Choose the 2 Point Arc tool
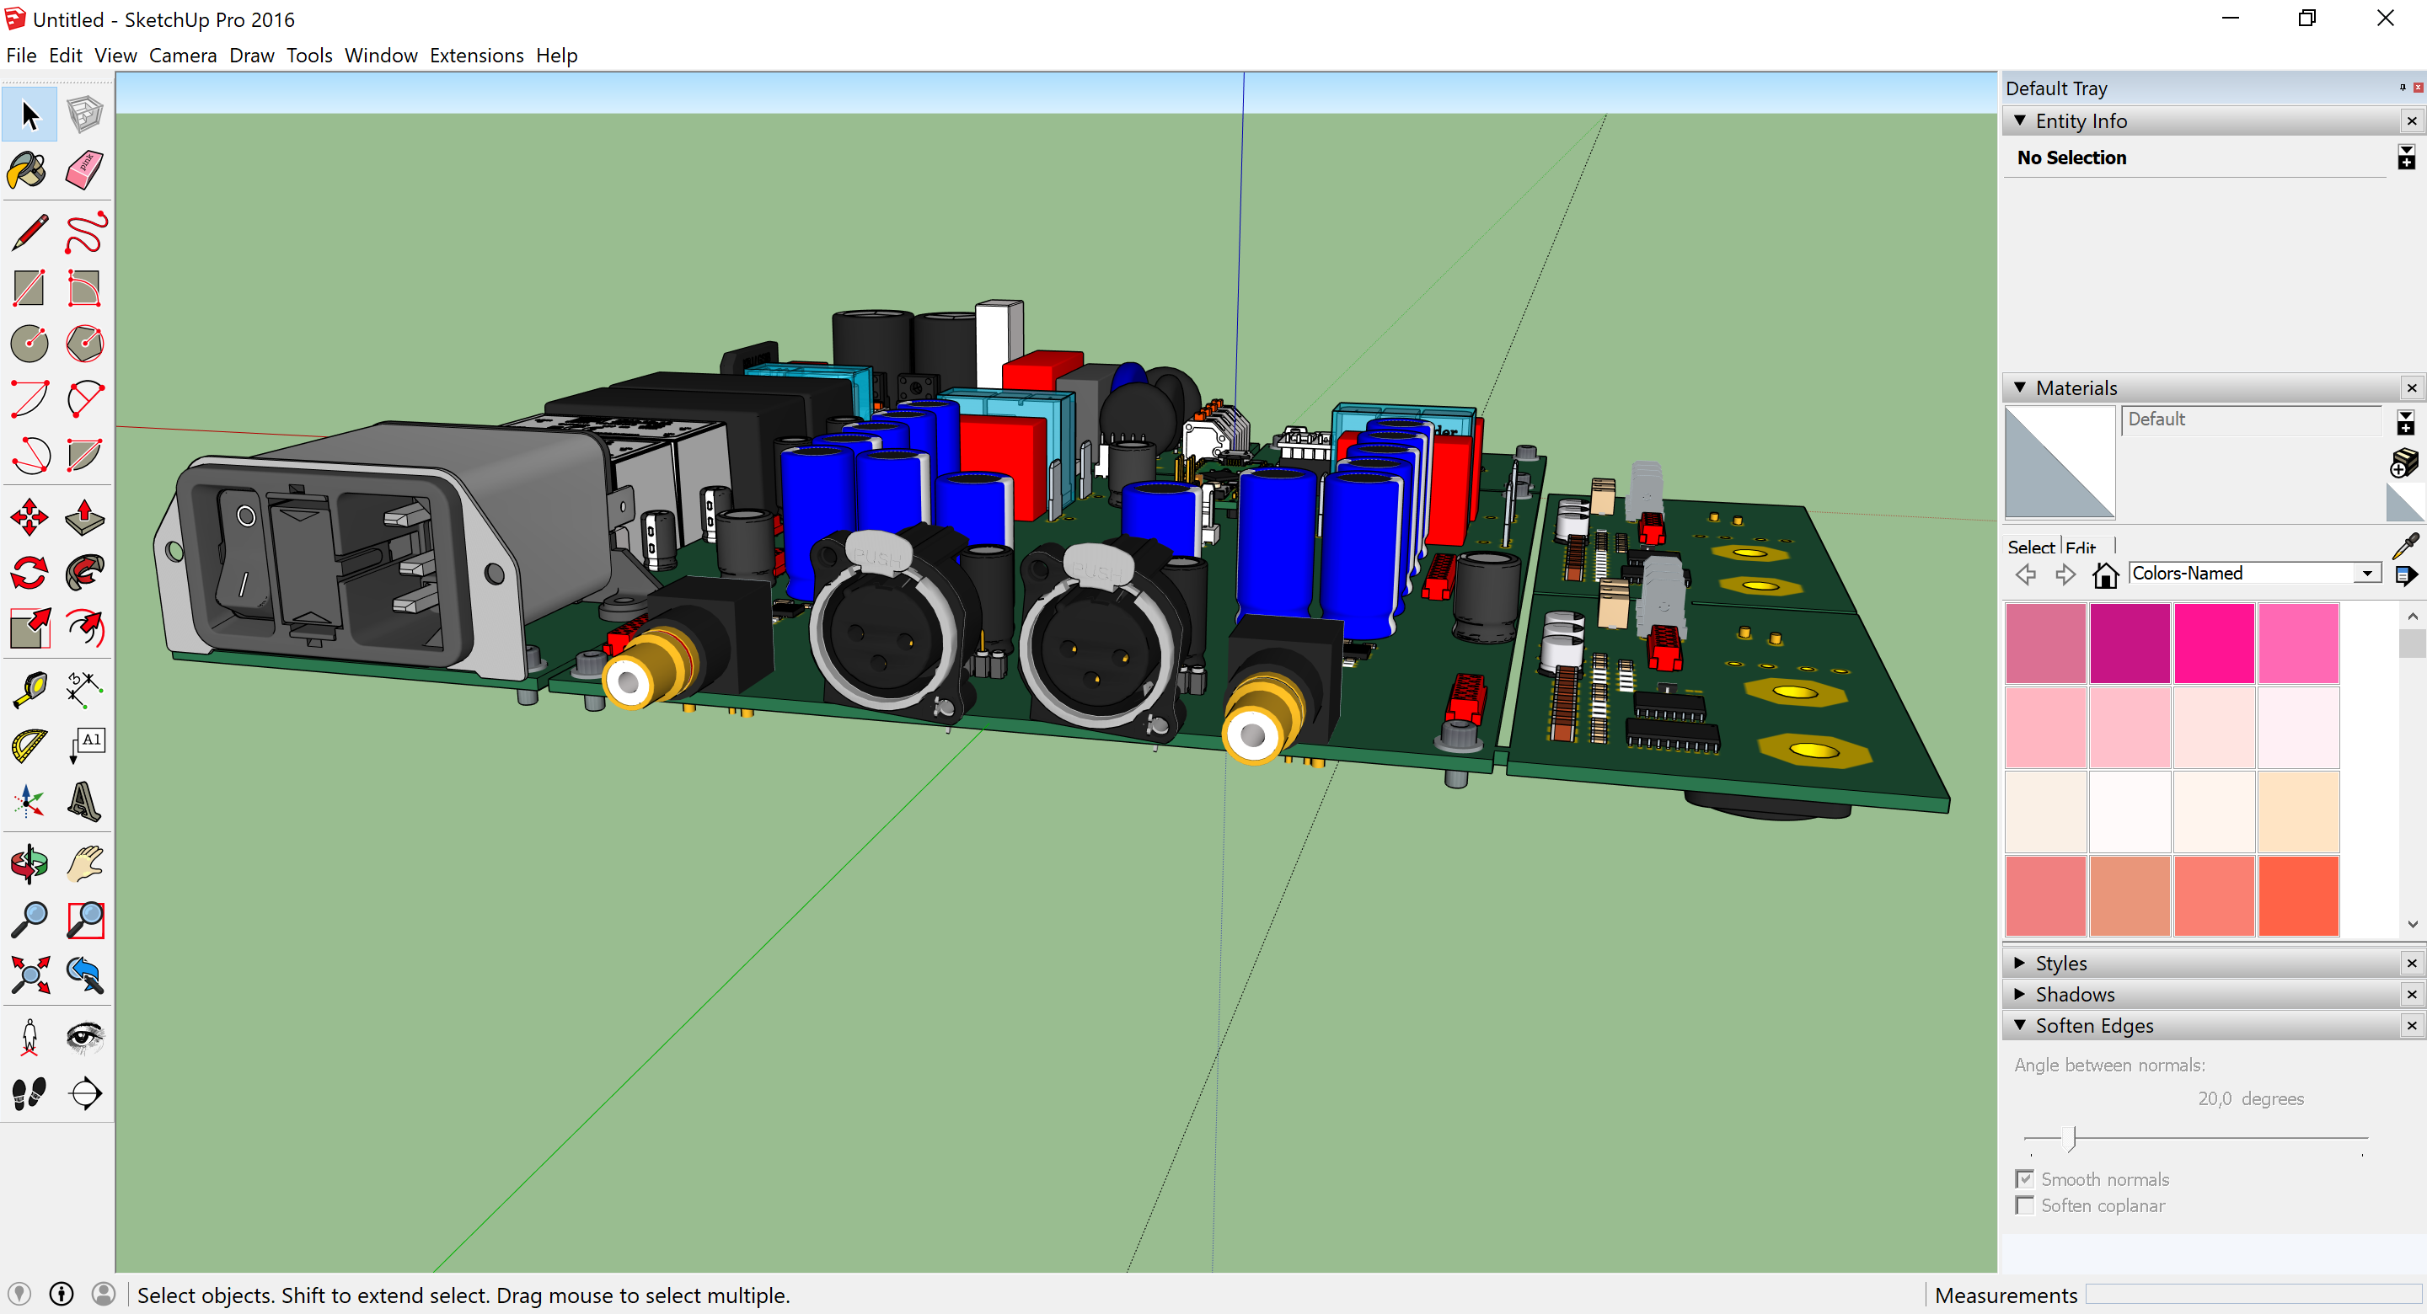Viewport: 2427px width, 1314px height. click(85, 399)
